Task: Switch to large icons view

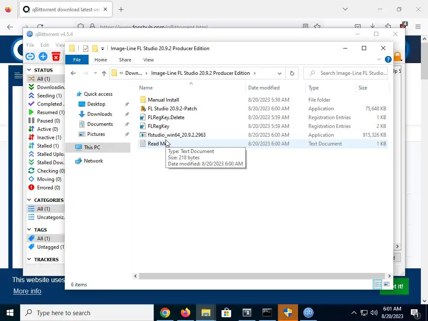Action: (387, 284)
